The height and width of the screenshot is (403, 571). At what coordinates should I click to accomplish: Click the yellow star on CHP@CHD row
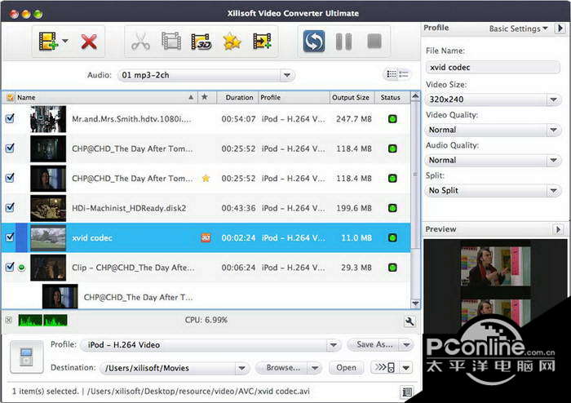(206, 179)
